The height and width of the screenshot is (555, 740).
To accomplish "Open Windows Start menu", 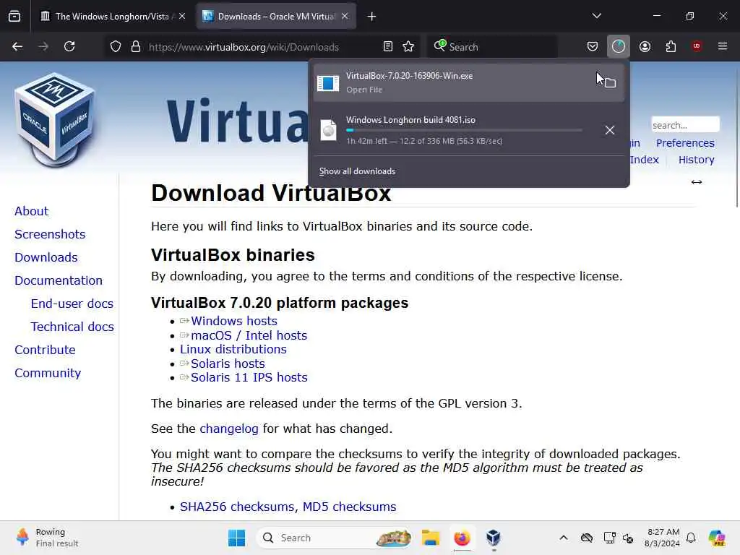I will point(236,538).
